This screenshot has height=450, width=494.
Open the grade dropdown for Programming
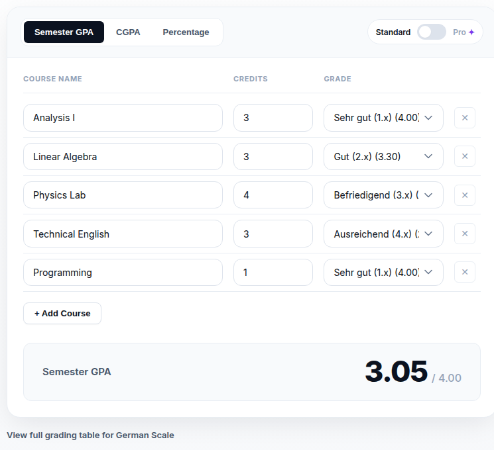(383, 273)
